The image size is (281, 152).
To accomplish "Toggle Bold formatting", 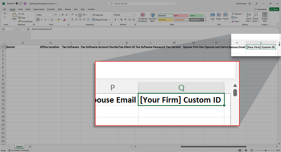I will click(x=38, y=19).
